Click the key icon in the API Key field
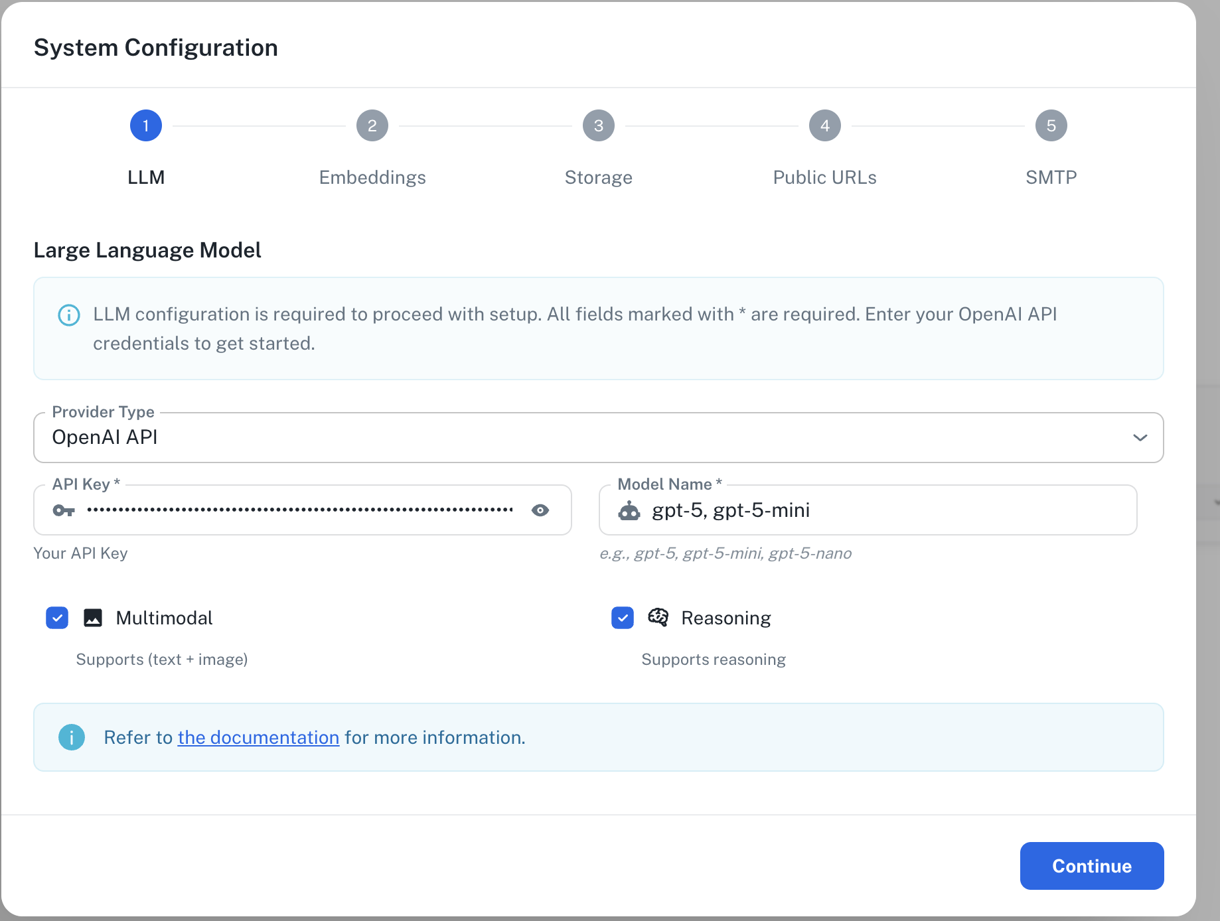This screenshot has height=921, width=1220. coord(64,510)
